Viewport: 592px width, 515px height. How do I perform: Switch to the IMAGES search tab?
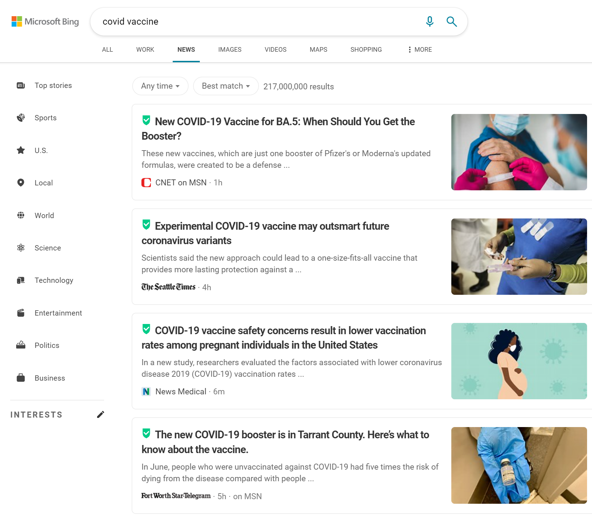[x=230, y=50]
